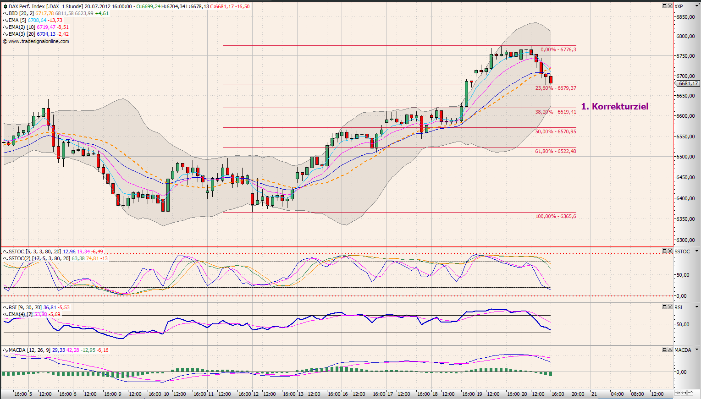Click the '08:00' time axis label
The width and height of the screenshot is (701, 399).
pos(637,394)
